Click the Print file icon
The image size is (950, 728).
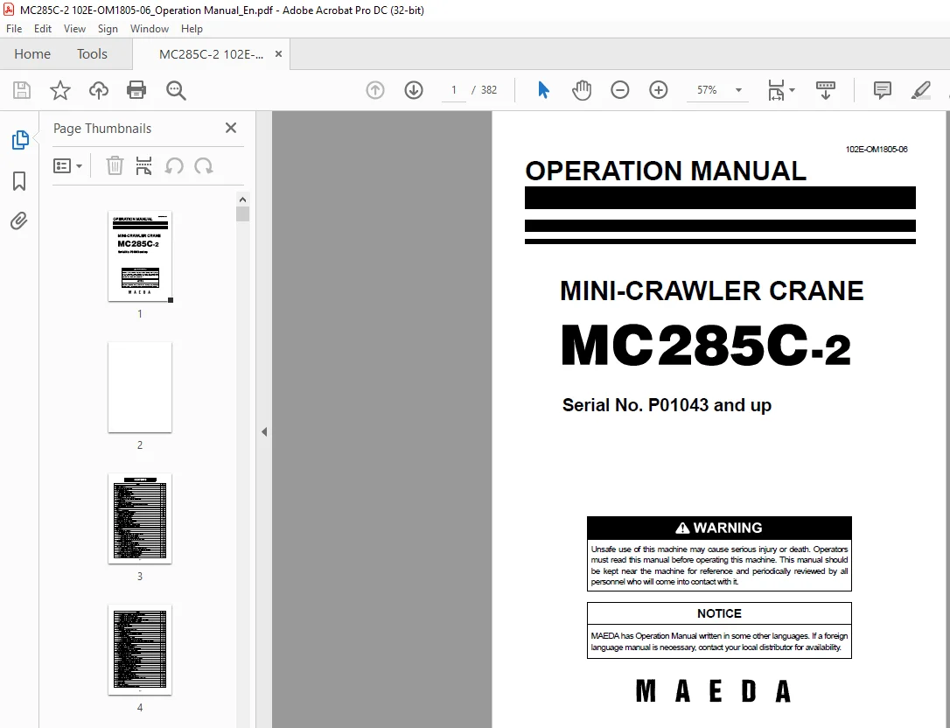tap(136, 90)
